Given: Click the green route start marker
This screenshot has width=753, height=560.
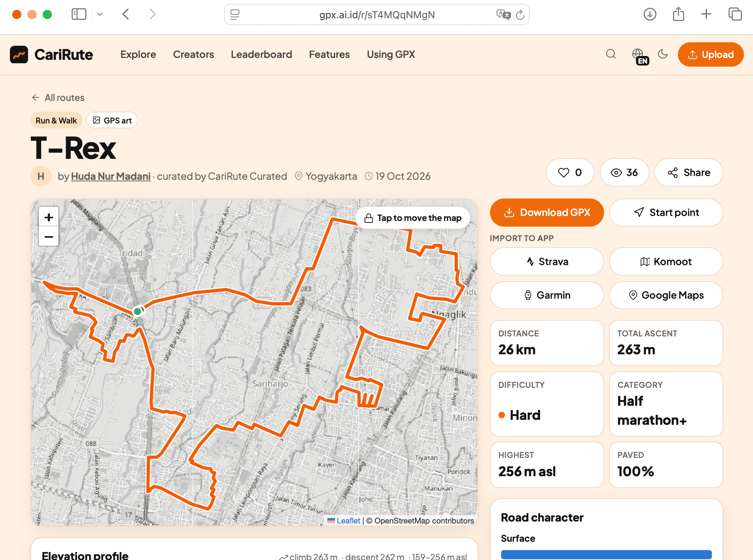Looking at the screenshot, I should [x=138, y=312].
